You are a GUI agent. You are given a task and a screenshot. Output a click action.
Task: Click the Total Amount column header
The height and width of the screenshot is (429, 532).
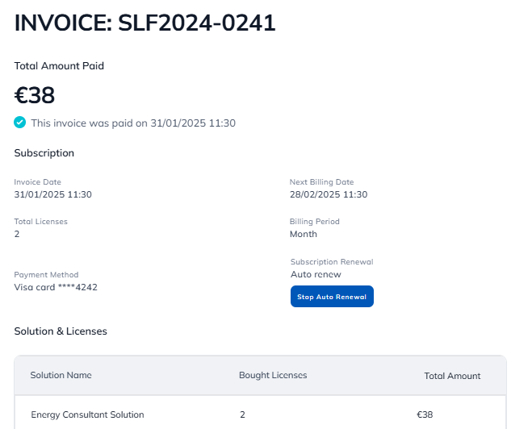452,376
